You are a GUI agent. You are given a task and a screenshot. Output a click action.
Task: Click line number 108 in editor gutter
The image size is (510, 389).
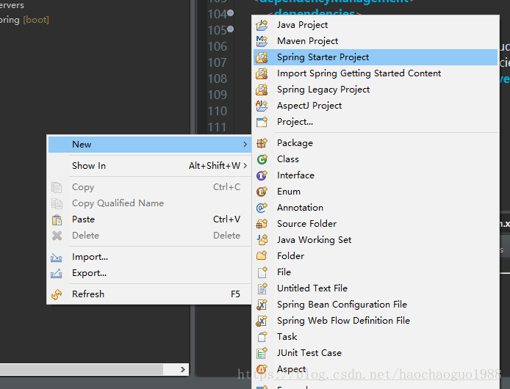[x=218, y=79]
